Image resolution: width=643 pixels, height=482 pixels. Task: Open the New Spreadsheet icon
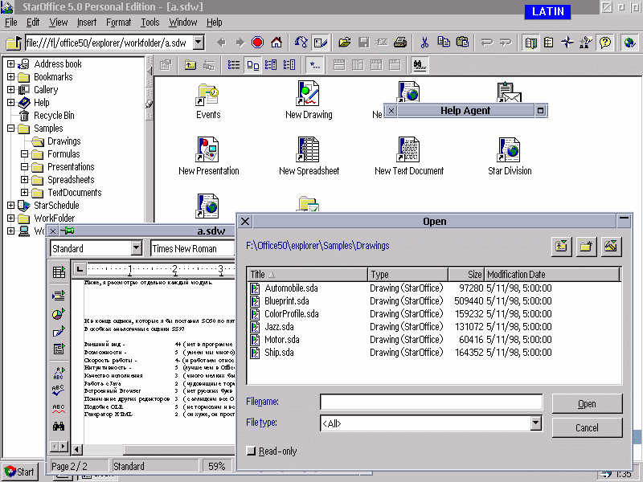309,156
